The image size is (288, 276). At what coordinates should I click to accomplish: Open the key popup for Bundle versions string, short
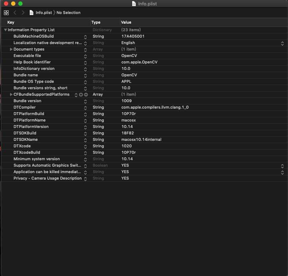85,89
